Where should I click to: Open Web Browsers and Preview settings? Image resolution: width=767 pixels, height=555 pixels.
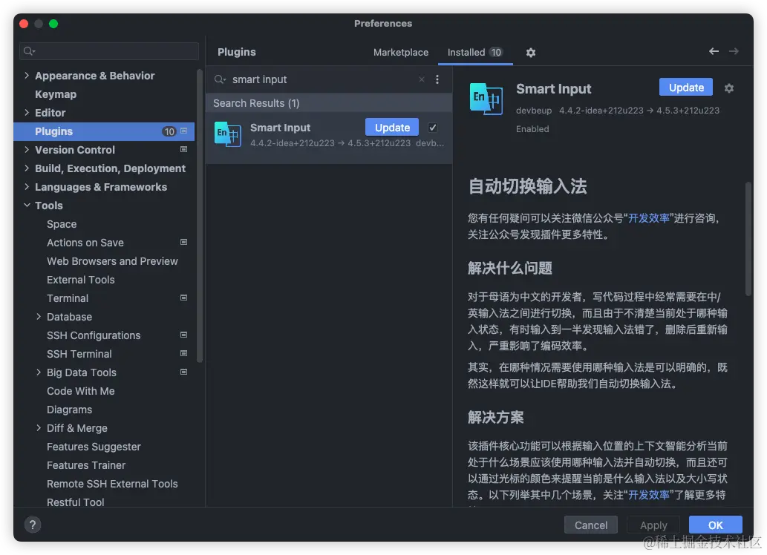coord(112,261)
